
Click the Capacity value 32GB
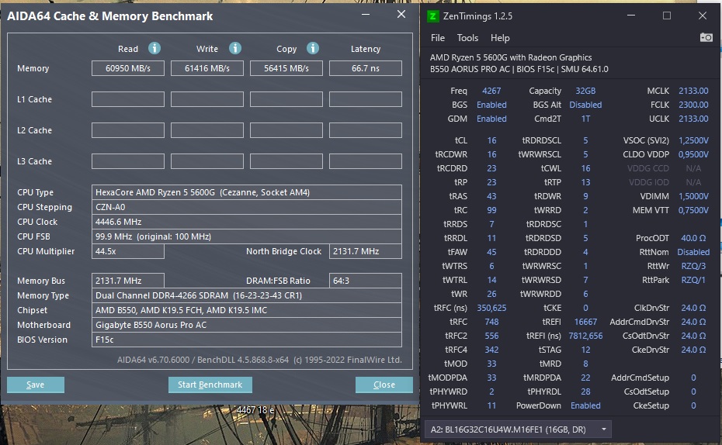[585, 91]
